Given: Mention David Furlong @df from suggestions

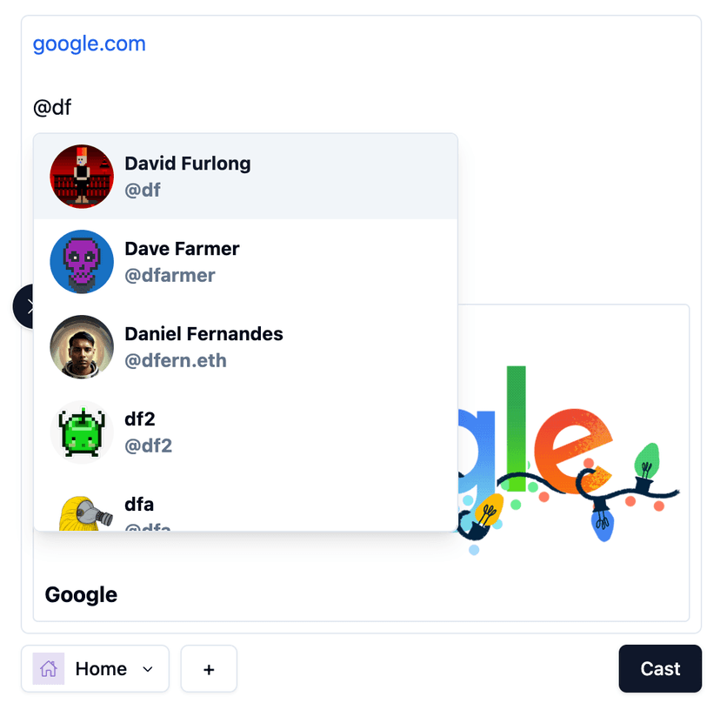Looking at the screenshot, I should click(246, 177).
